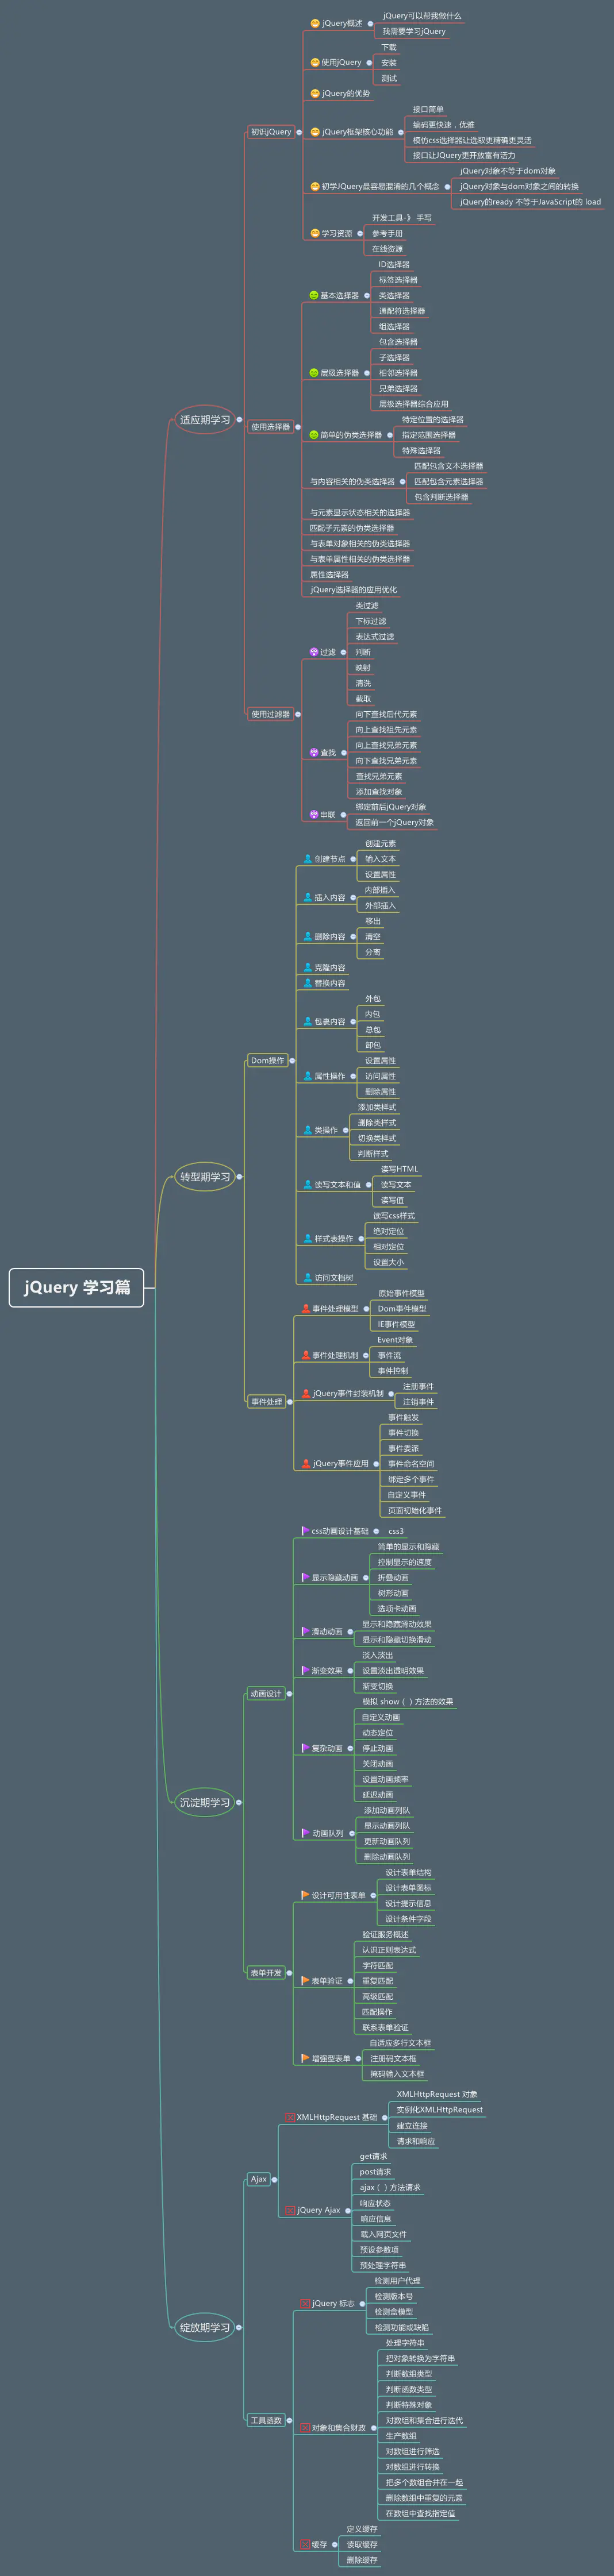Click the purple alien icon beside 串联
This screenshot has width=614, height=2576.
(x=314, y=815)
